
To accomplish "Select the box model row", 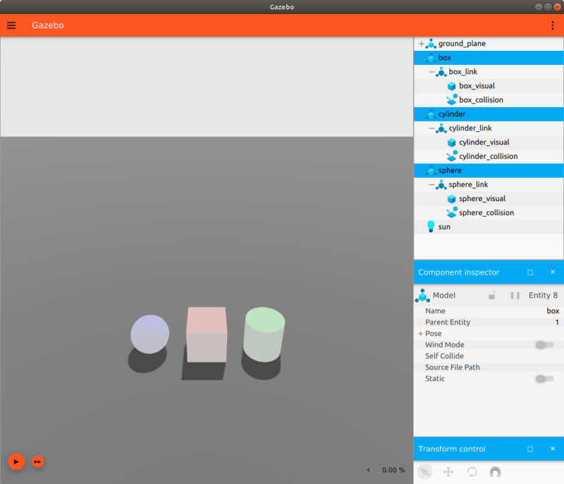I will pyautogui.click(x=489, y=58).
